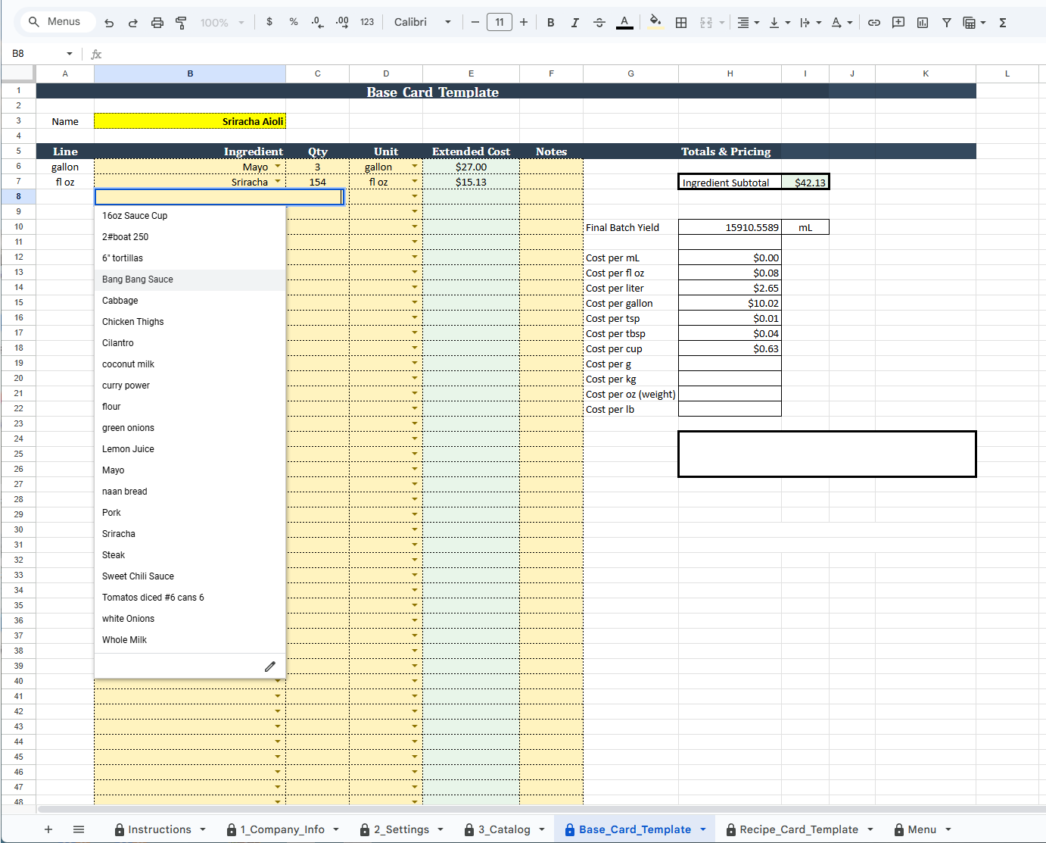Open the fill color picker
The height and width of the screenshot is (843, 1046).
pyautogui.click(x=655, y=23)
